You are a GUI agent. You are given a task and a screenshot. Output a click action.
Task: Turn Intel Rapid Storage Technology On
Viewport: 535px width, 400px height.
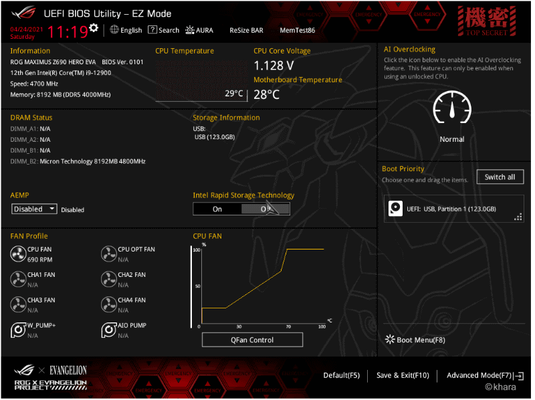217,209
